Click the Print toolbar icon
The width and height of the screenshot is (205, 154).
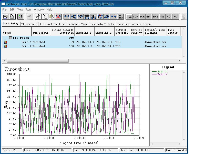point(12,17)
